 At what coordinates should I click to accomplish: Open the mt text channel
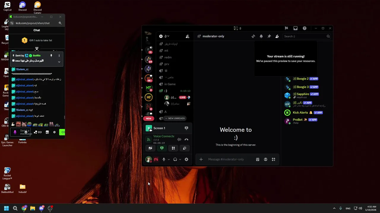[175, 51]
